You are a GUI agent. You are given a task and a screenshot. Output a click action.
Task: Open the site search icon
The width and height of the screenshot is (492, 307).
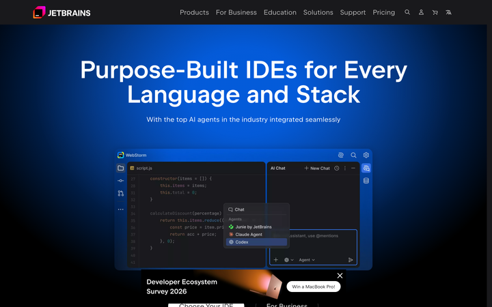pyautogui.click(x=407, y=12)
